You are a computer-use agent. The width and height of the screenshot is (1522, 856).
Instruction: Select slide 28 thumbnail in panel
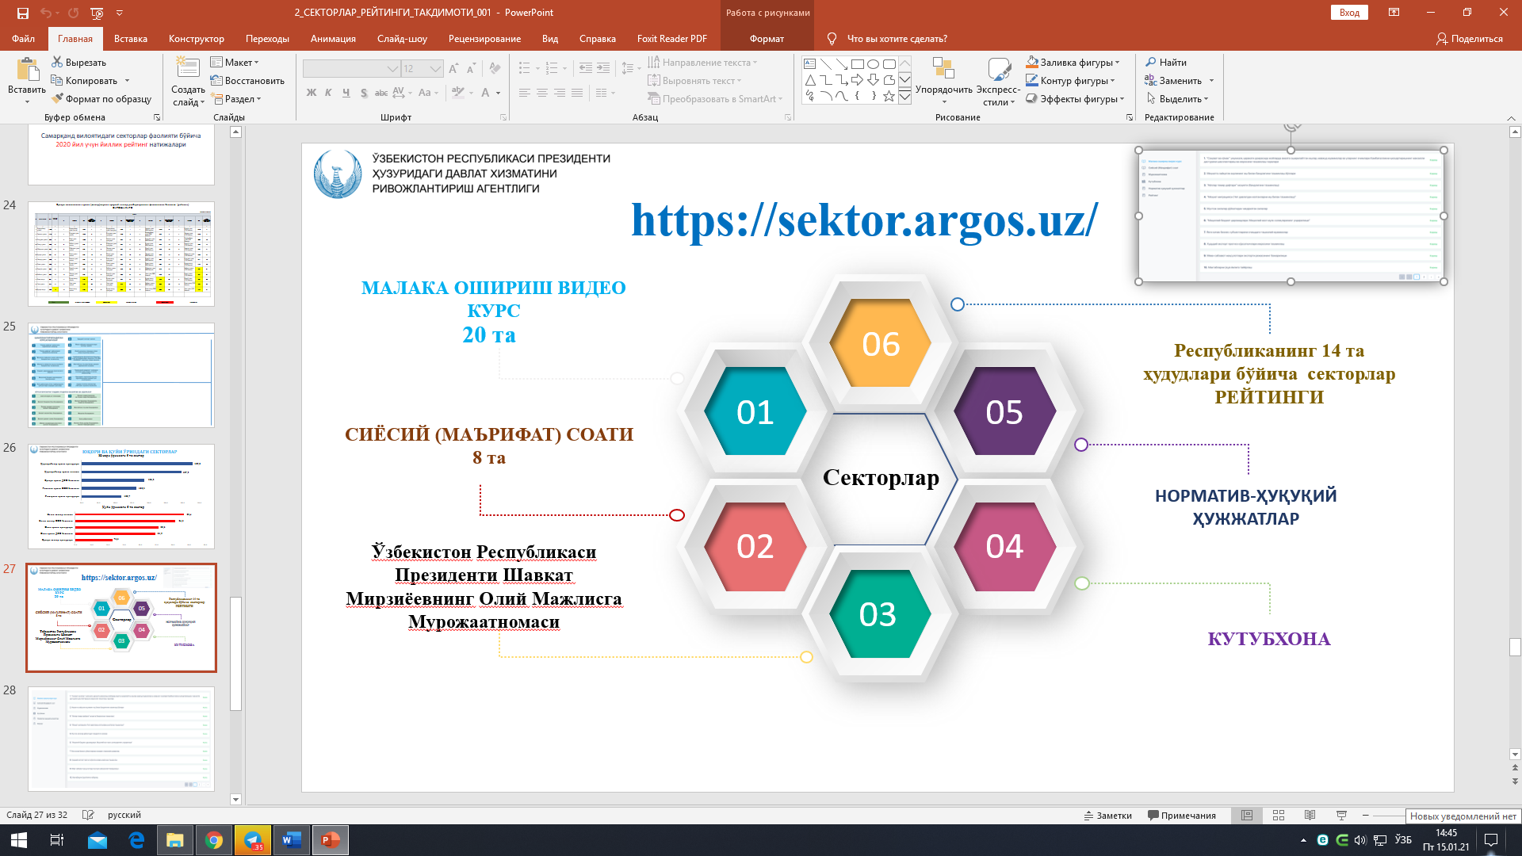click(121, 739)
